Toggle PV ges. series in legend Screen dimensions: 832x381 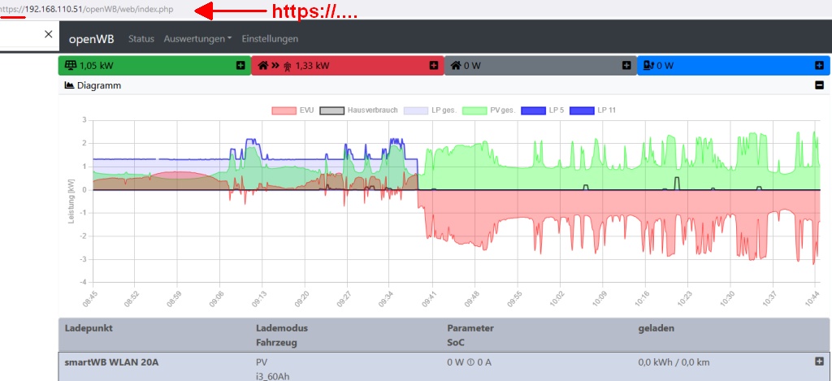coord(489,110)
